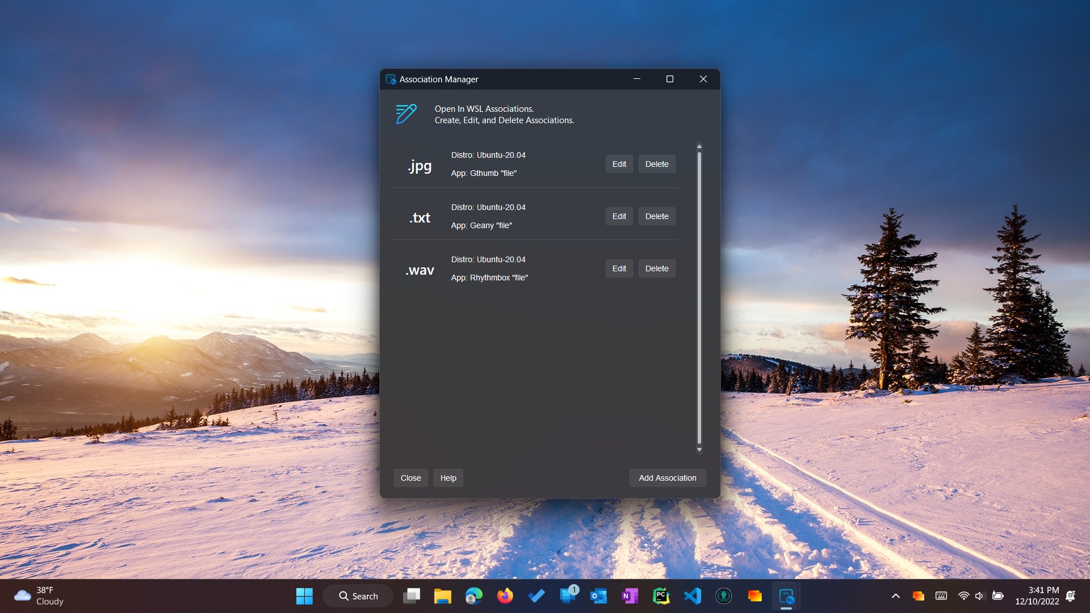Open Microsoft Edge from the taskbar
Viewport: 1090px width, 613px height.
473,596
